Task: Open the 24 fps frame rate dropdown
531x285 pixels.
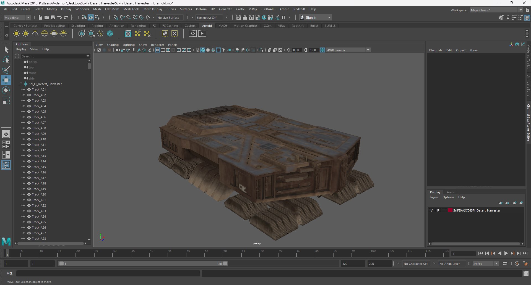Action: (x=485, y=263)
